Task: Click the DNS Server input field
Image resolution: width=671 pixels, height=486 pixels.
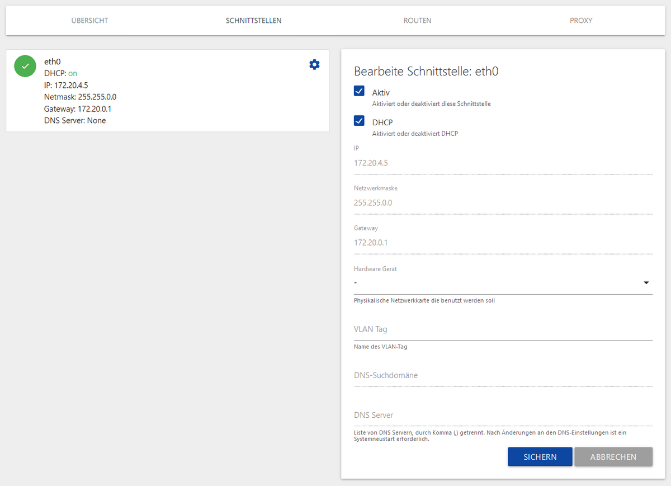Action: [x=503, y=416]
